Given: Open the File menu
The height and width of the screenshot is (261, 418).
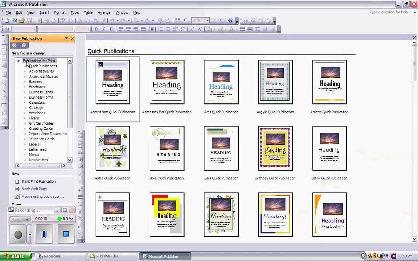Looking at the screenshot, I should coord(8,13).
